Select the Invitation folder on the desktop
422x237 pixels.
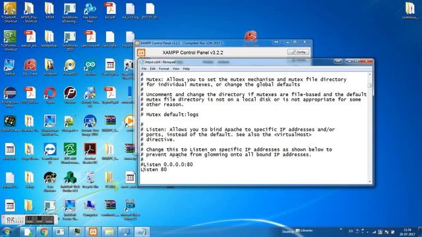(50, 67)
